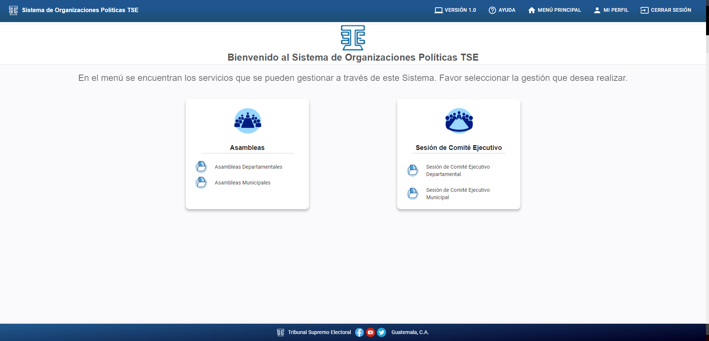The image size is (709, 341).
Task: Click the document icon beside Asambleas Departamentales
Action: [x=201, y=166]
